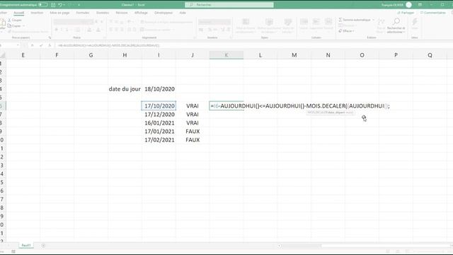Click Somme automatique sigma button
This screenshot has height=255, width=453.
point(355,20)
